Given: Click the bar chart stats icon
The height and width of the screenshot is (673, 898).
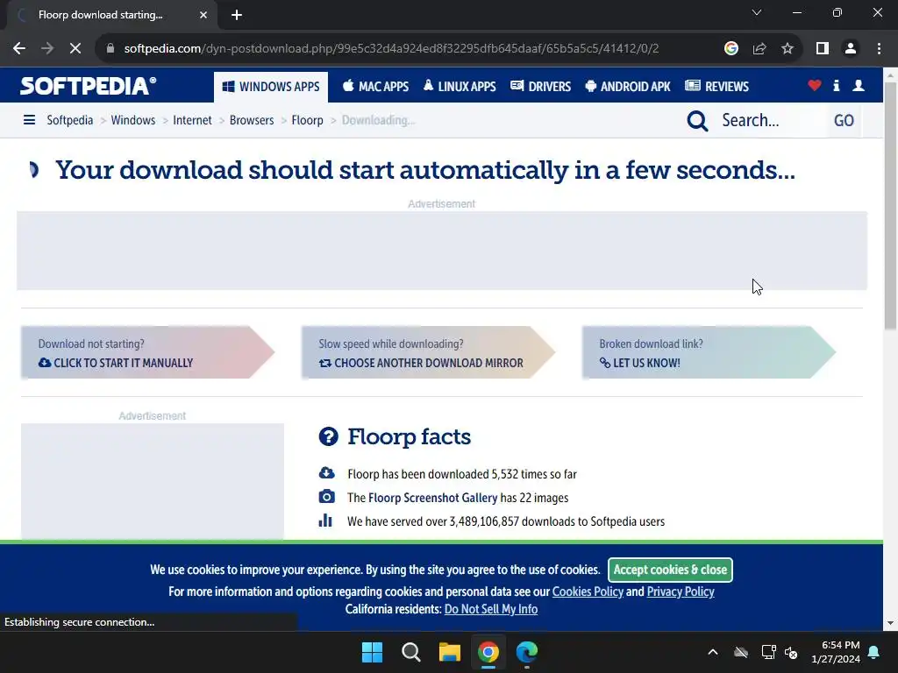Looking at the screenshot, I should pos(325,521).
